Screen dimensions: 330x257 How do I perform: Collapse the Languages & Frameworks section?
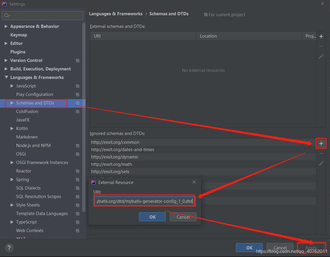tap(6, 77)
